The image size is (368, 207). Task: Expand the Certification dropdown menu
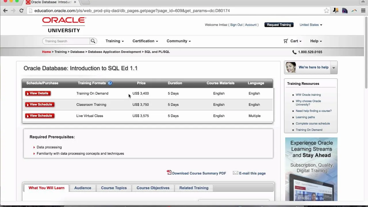click(145, 41)
